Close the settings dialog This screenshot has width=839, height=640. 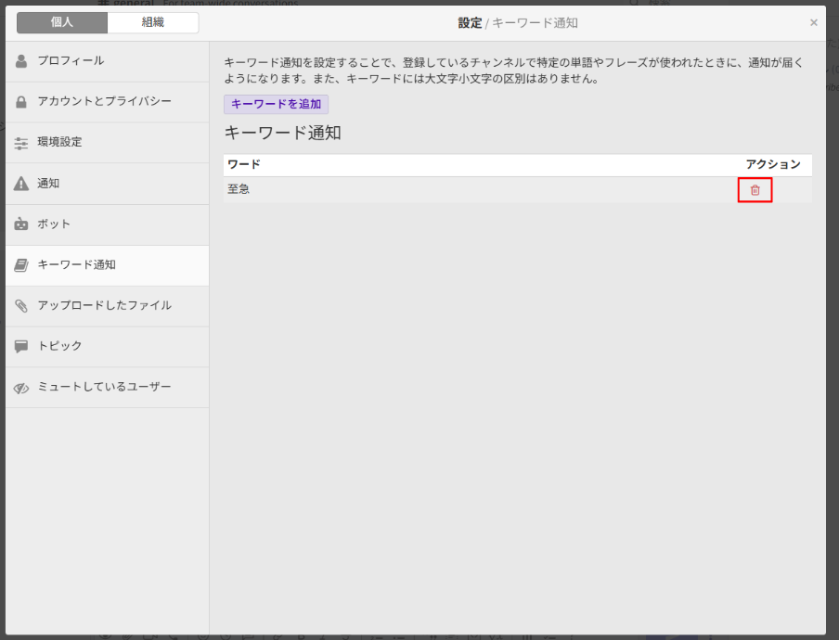pos(814,21)
